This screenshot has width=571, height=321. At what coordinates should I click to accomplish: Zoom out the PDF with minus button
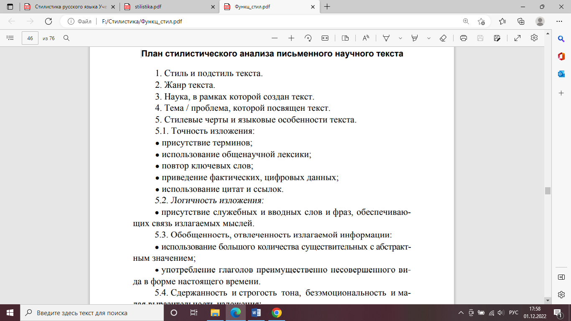275,38
